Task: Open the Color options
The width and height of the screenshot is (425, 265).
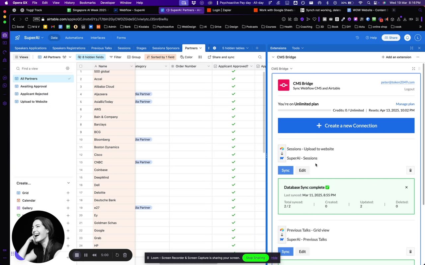Action: [186, 57]
